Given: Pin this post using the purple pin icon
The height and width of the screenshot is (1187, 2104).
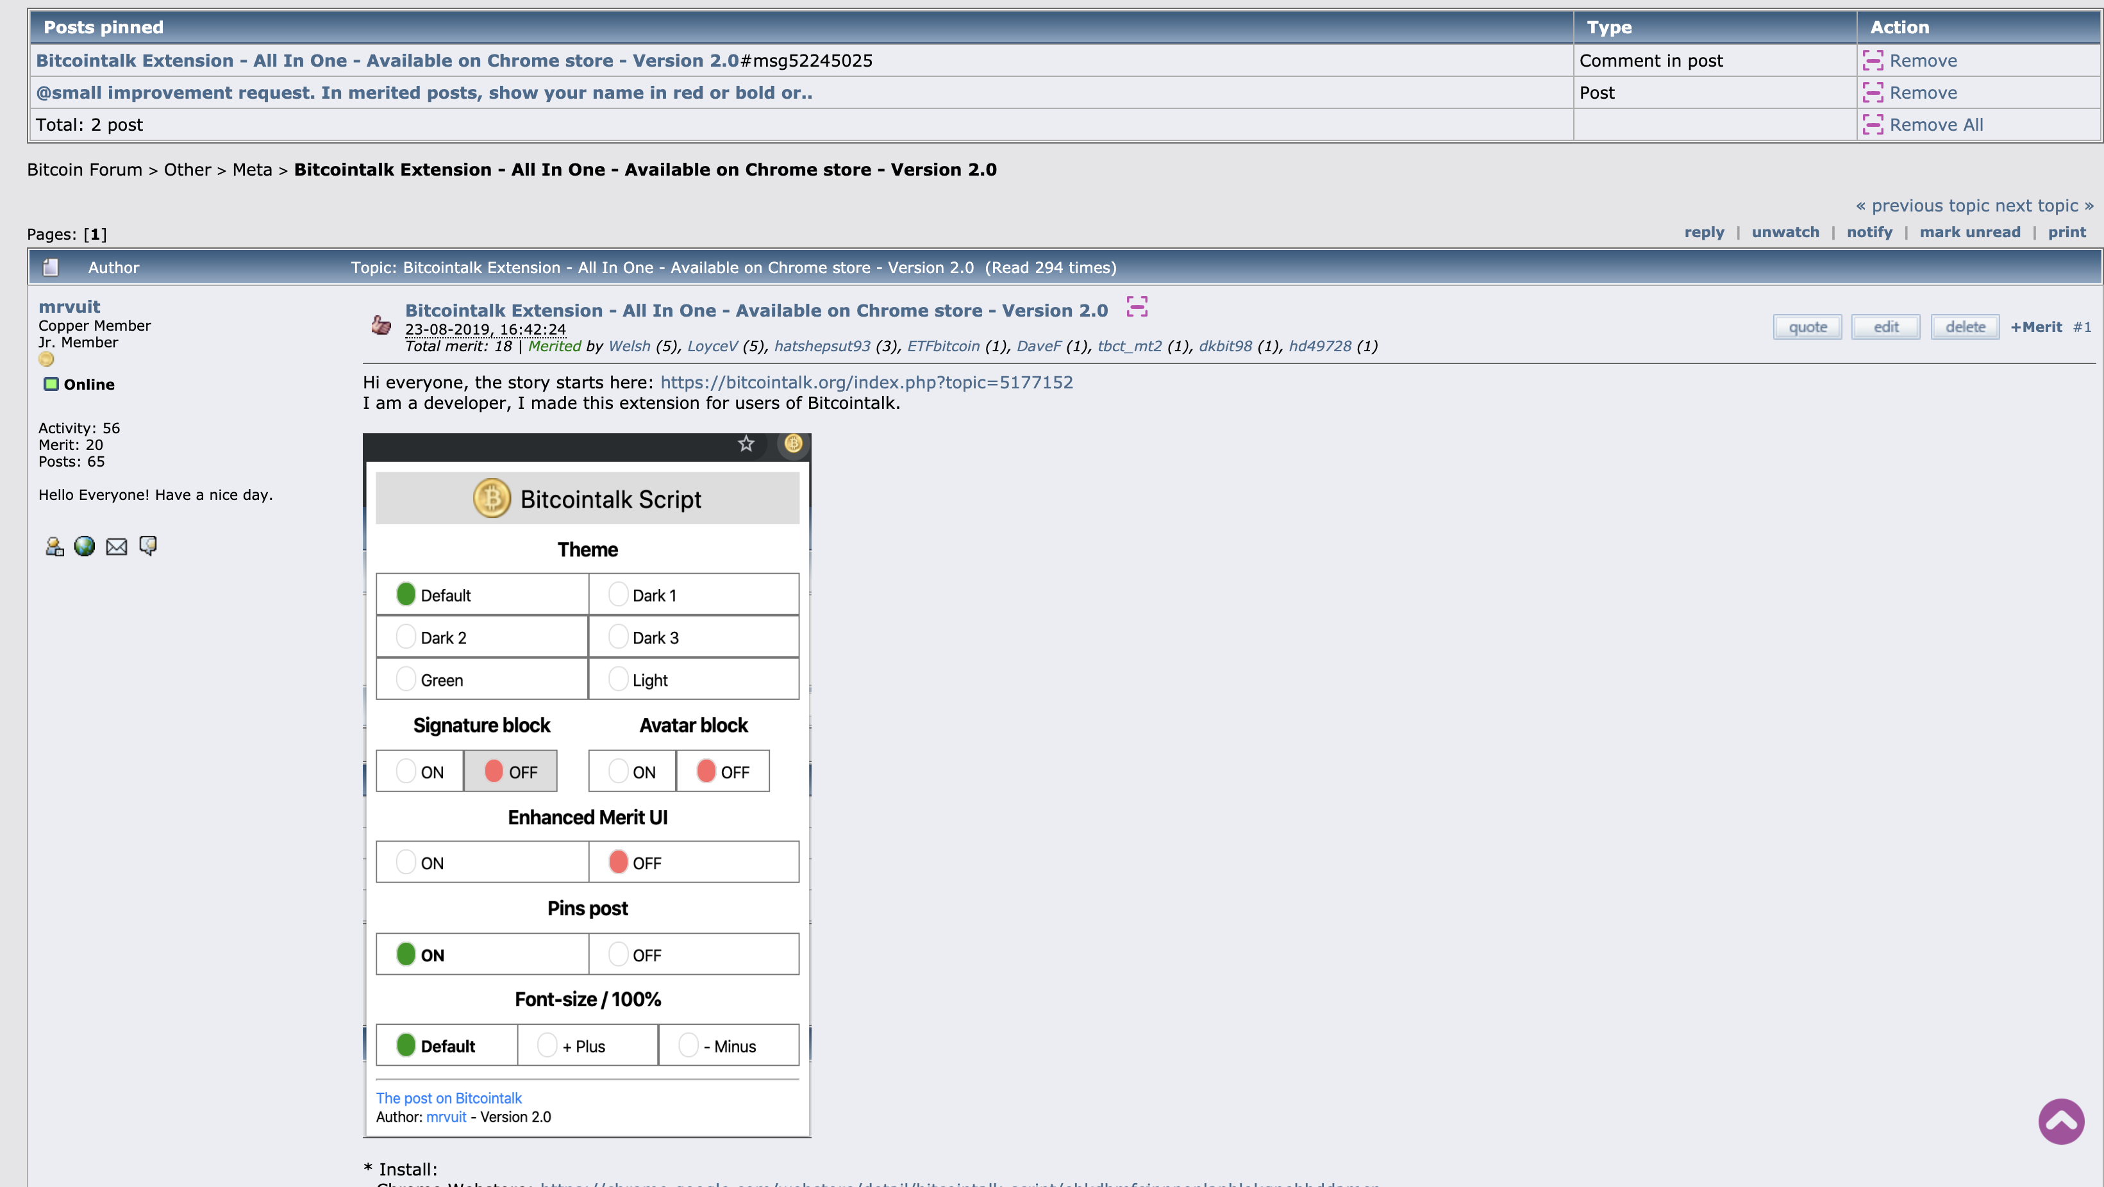Looking at the screenshot, I should click(1137, 307).
